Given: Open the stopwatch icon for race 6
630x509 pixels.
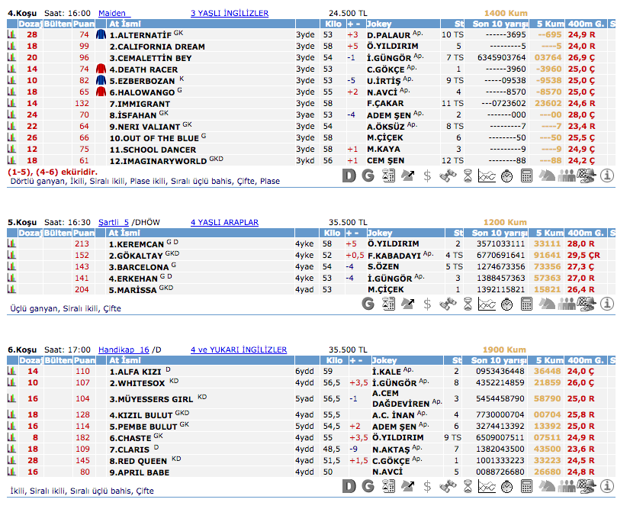Looking at the screenshot, I should 506,486.
